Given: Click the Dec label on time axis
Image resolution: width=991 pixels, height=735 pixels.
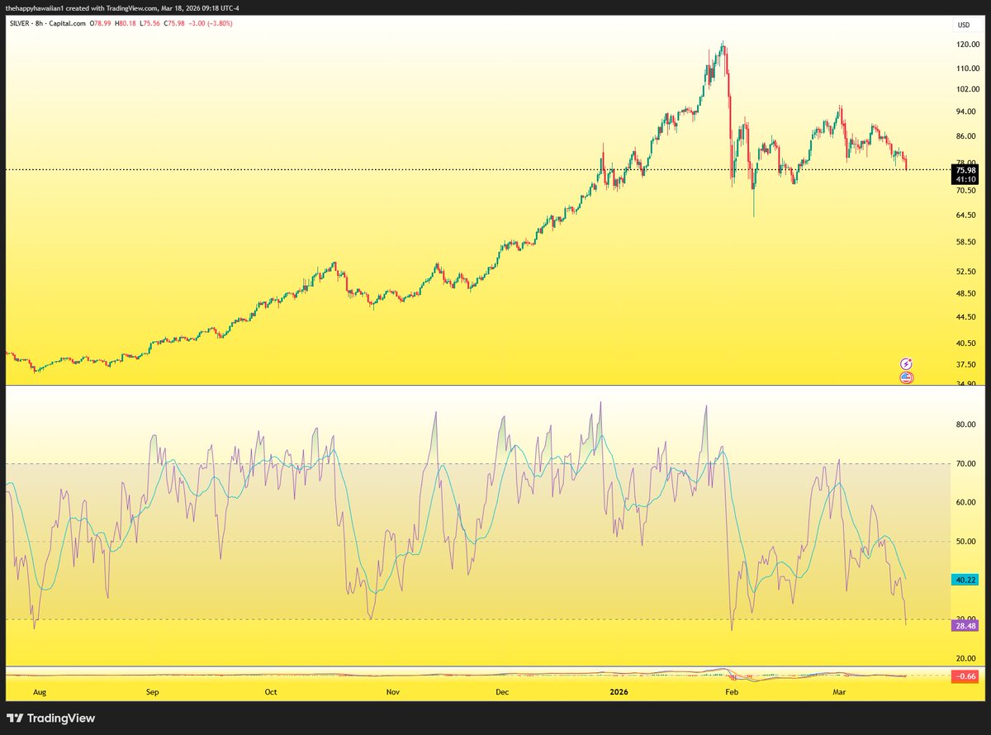Looking at the screenshot, I should [x=501, y=690].
